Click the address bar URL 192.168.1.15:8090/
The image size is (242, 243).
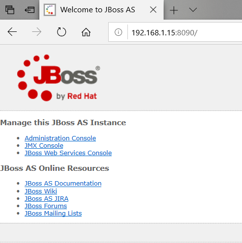[164, 33]
